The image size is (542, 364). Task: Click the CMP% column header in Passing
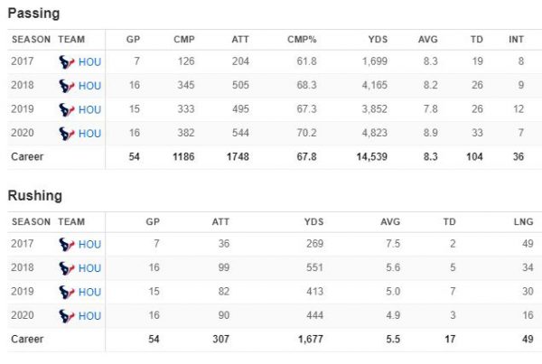302,40
